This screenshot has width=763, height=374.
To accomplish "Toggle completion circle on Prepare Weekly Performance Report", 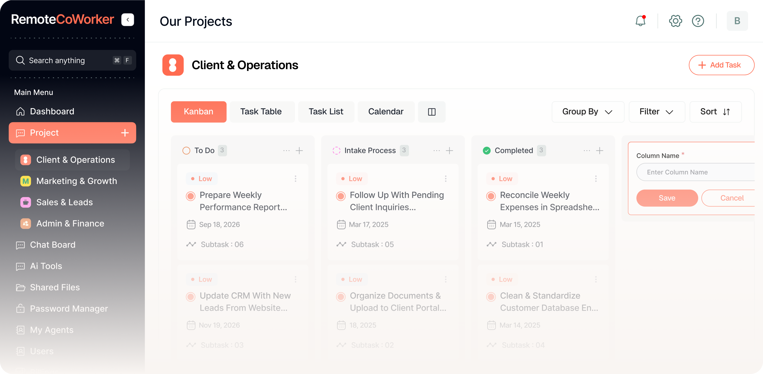I will pyautogui.click(x=191, y=196).
